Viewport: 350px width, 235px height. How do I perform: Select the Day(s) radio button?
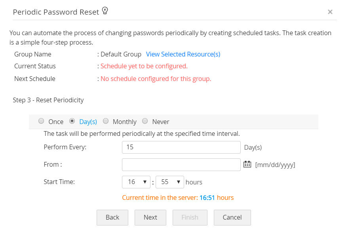[72, 121]
